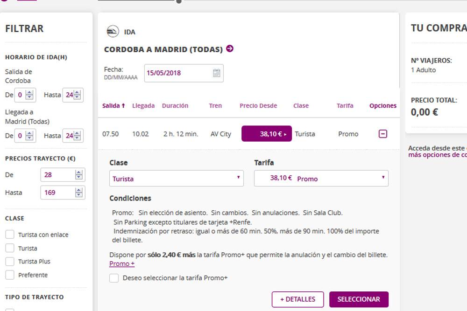Click the arrow icon beside Cordoba a Madrid

229,48
